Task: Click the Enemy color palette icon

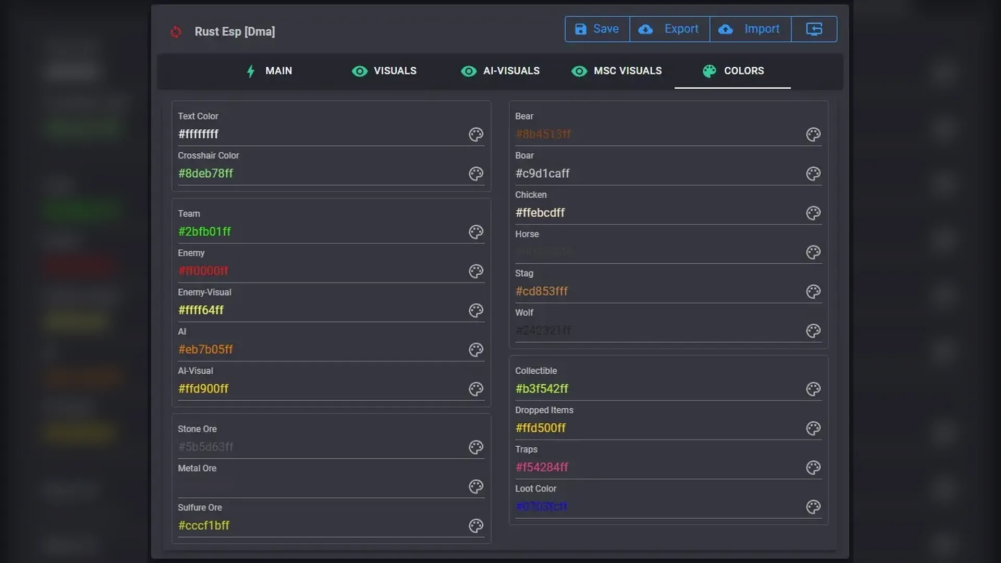Action: (475, 271)
